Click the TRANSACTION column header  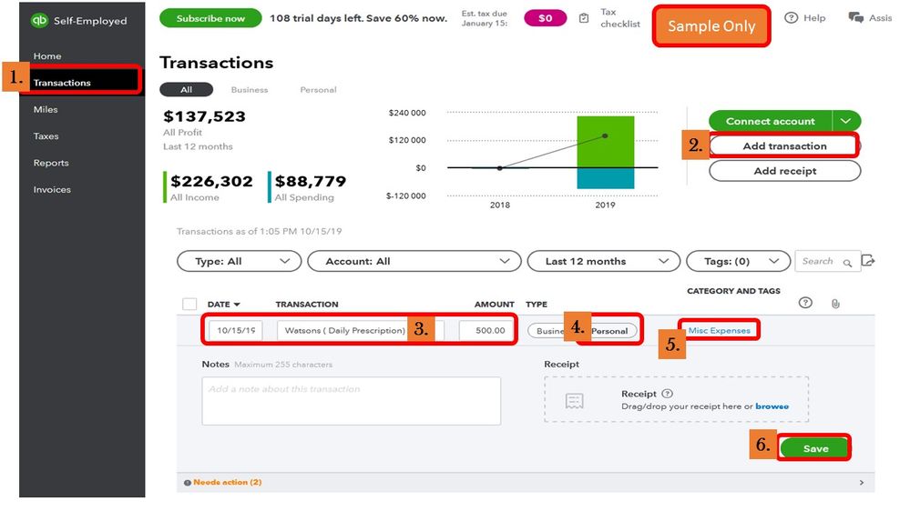pos(307,305)
